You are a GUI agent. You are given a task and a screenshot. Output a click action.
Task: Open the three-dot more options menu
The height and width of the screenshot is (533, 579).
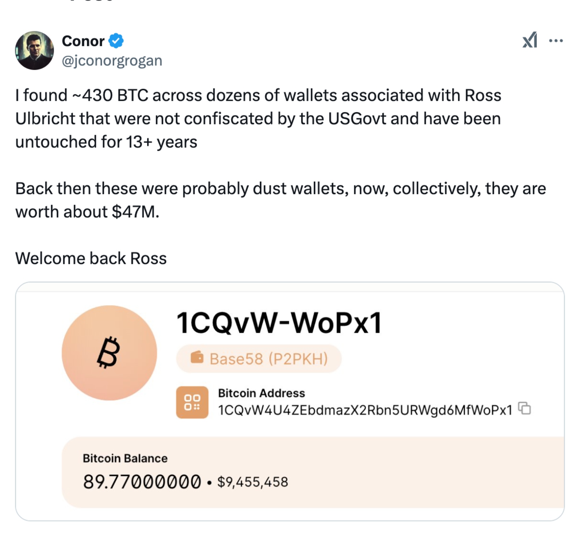tap(555, 40)
